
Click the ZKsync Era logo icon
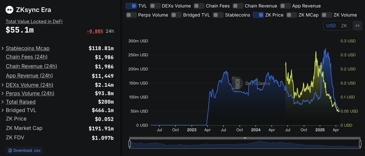click(x=10, y=10)
